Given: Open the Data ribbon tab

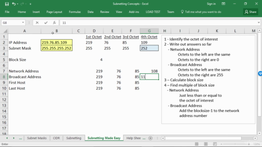Looking at the screenshot, I should coord(90,12).
